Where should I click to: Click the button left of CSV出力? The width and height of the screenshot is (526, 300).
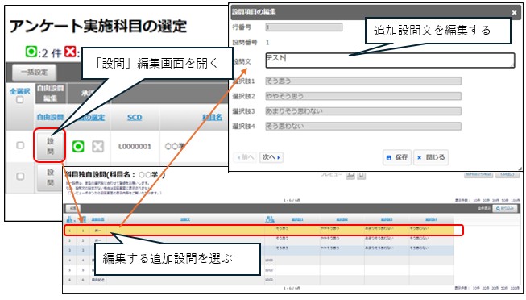pos(478,175)
